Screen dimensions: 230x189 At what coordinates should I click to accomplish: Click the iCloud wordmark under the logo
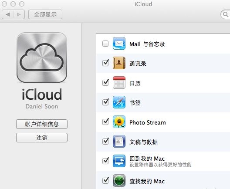(x=42, y=94)
